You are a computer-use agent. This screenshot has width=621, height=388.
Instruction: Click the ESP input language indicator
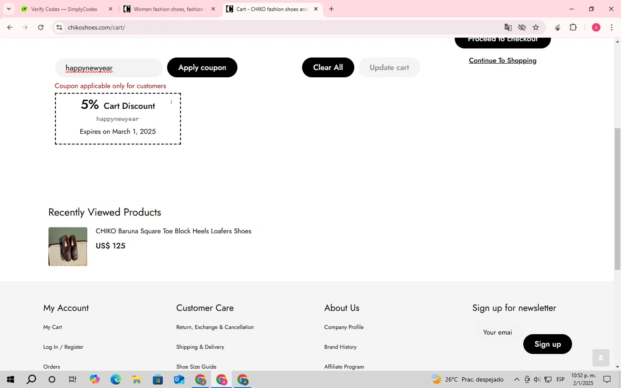coord(561,379)
